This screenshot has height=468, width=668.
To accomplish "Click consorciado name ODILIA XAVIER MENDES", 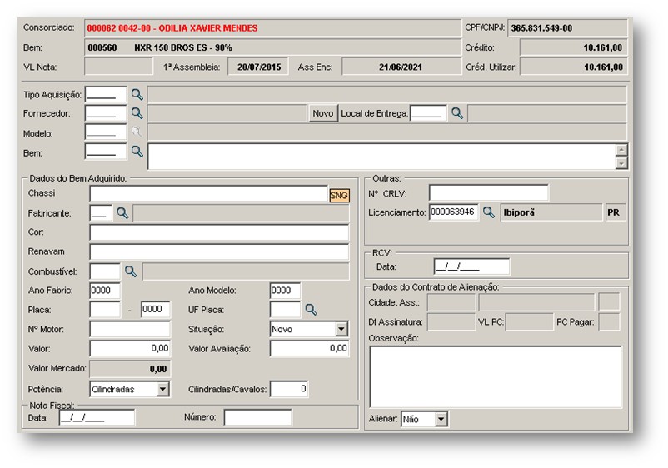I will point(208,28).
